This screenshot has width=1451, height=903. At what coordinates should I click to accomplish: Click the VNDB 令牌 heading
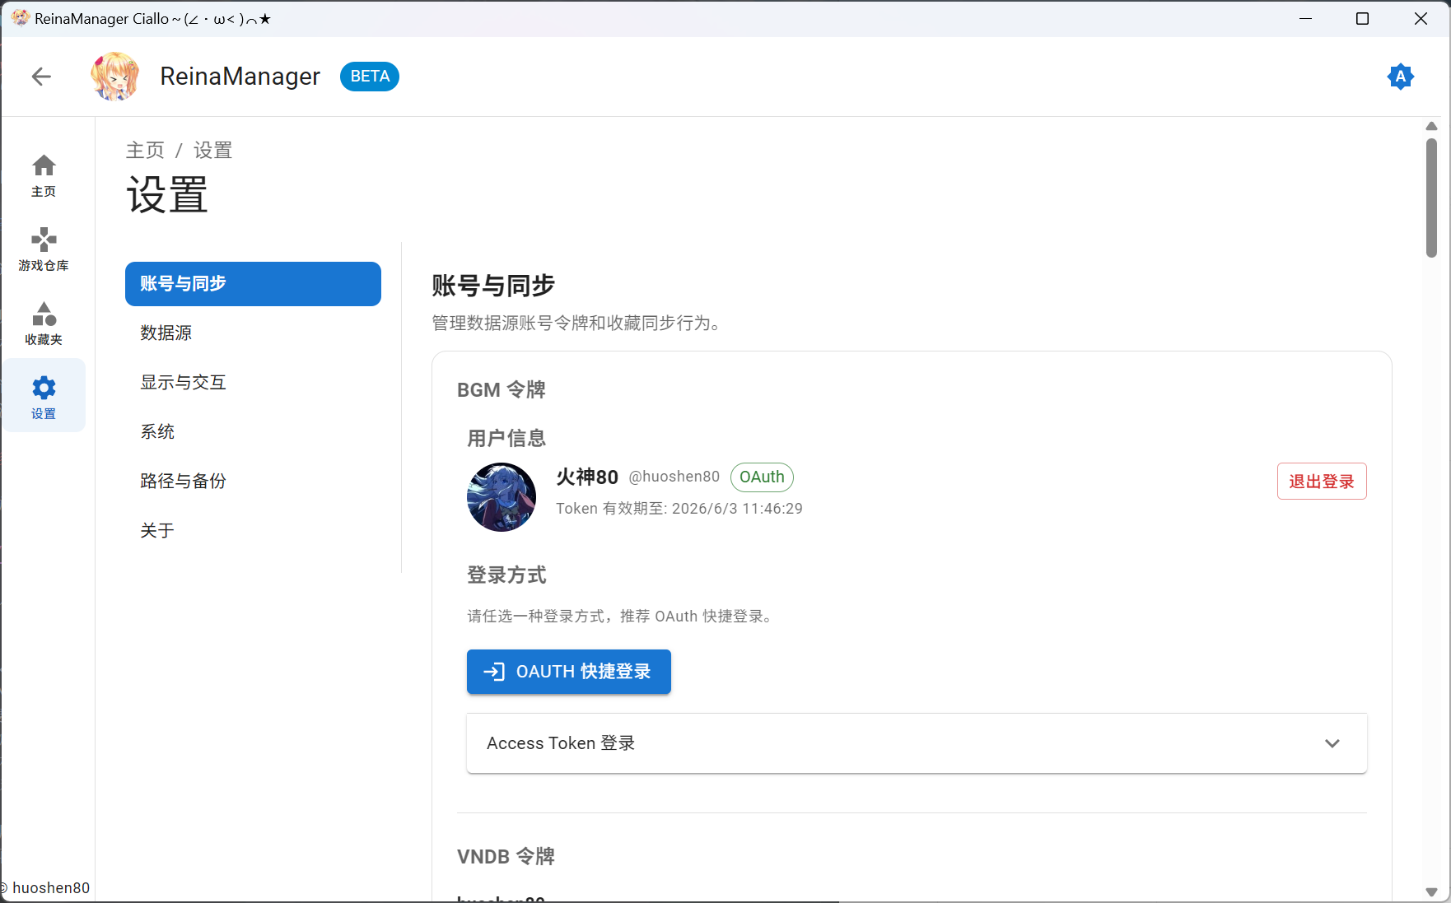tap(506, 857)
